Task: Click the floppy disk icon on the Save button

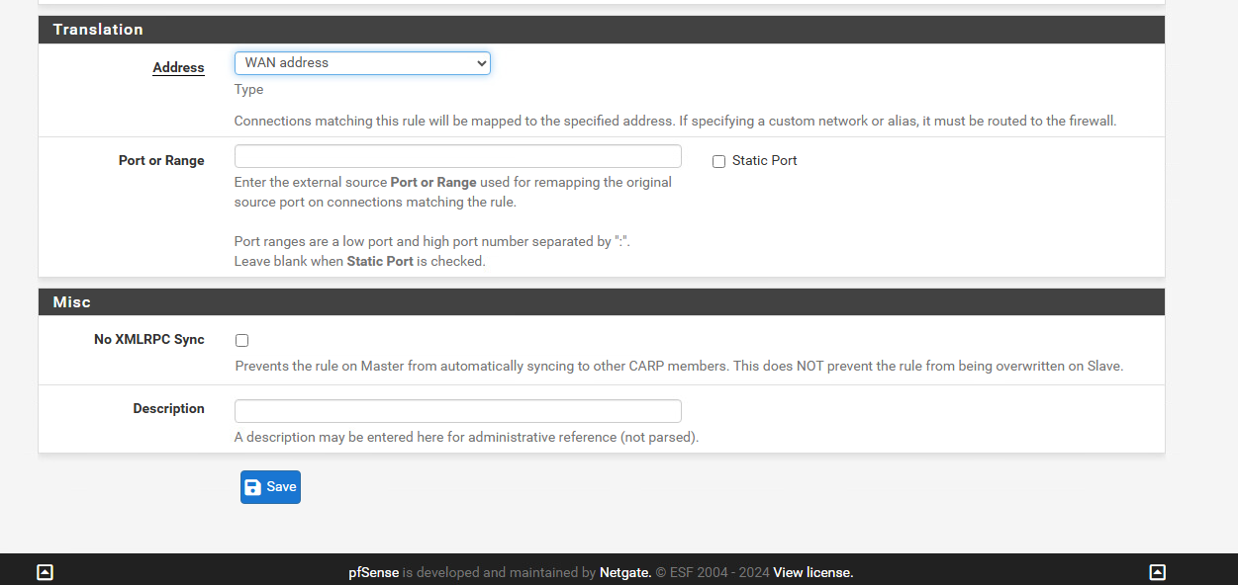Action: [x=253, y=487]
